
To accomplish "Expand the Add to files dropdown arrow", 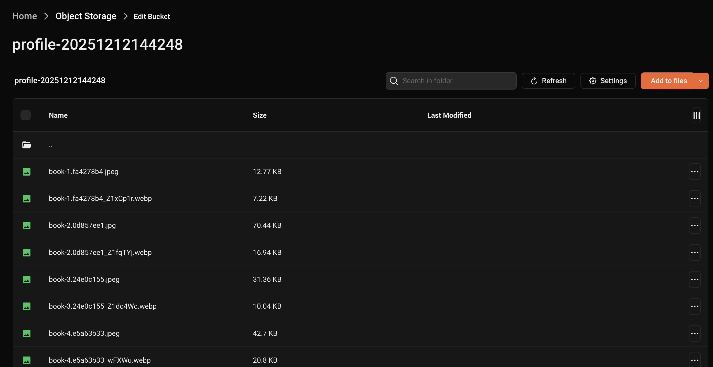I will coord(700,81).
